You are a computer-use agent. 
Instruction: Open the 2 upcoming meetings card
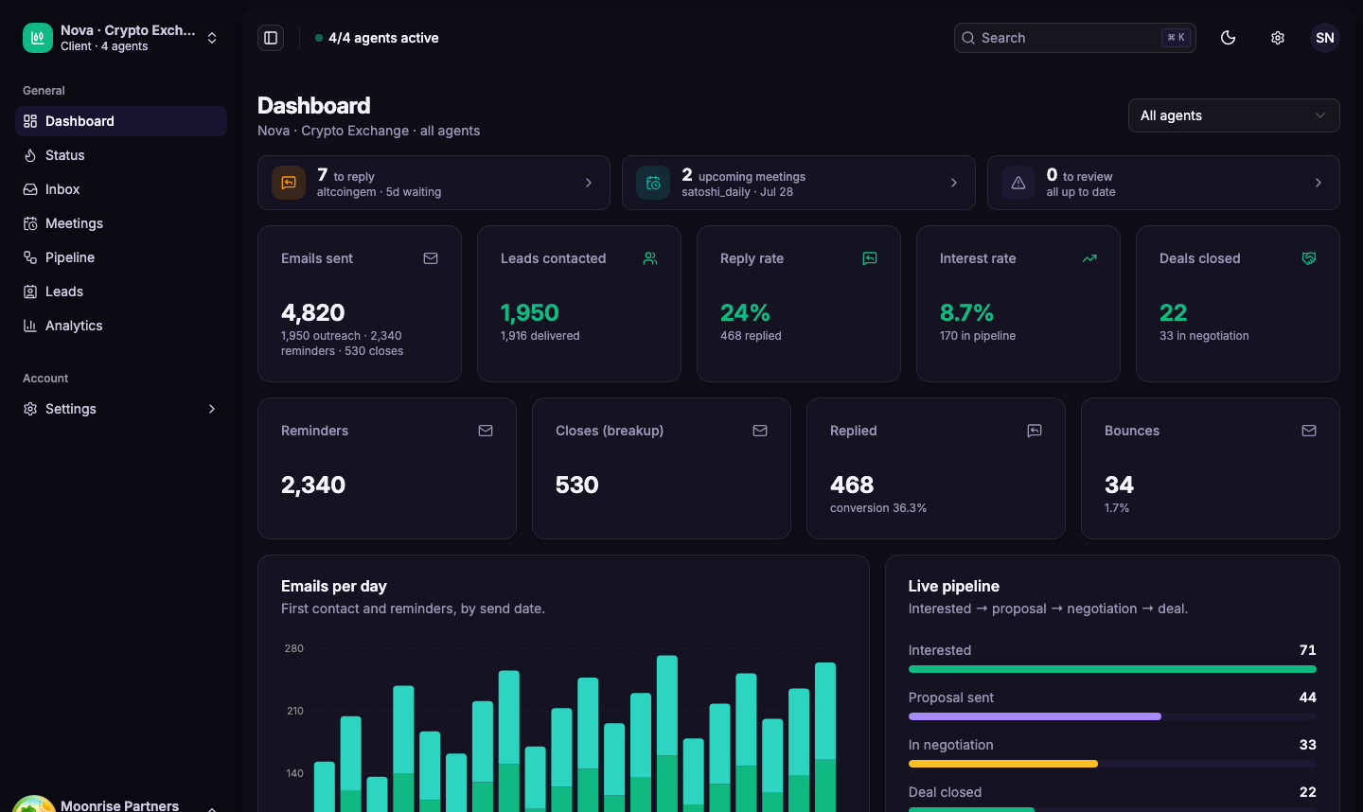tap(799, 183)
